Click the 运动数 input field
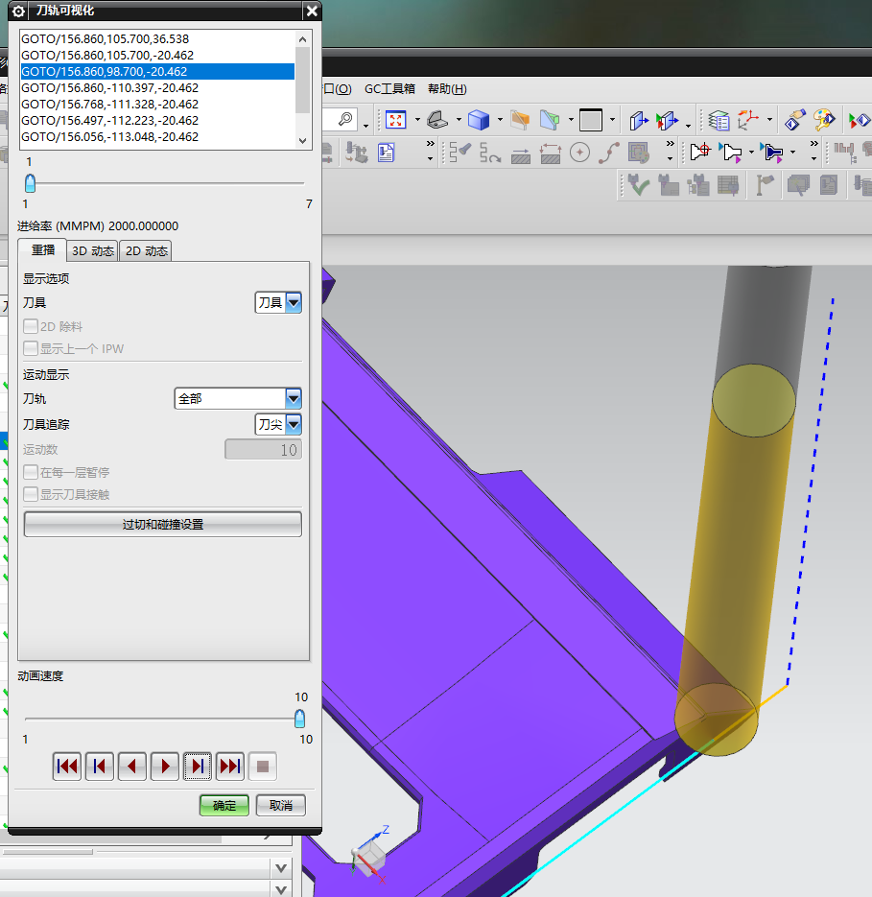Image resolution: width=872 pixels, height=897 pixels. [263, 450]
